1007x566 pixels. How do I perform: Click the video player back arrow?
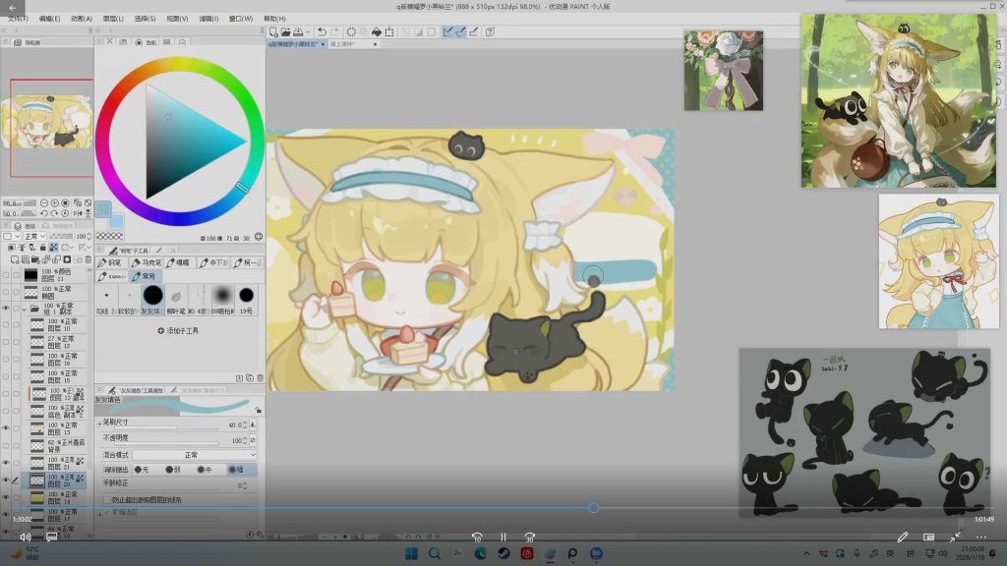point(12,8)
